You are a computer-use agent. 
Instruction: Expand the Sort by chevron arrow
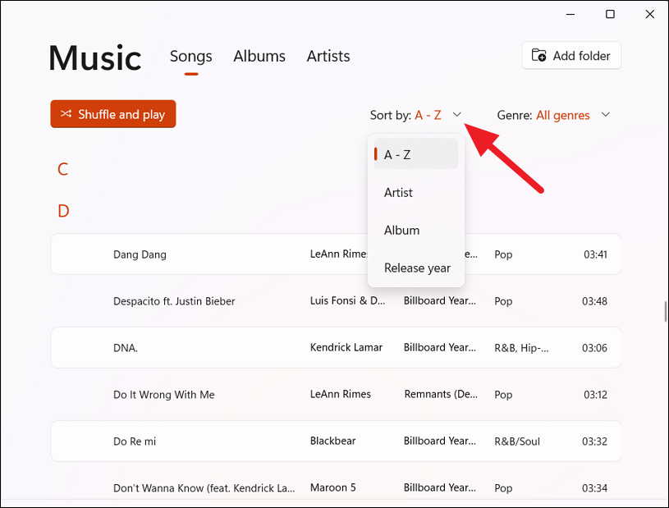[457, 115]
